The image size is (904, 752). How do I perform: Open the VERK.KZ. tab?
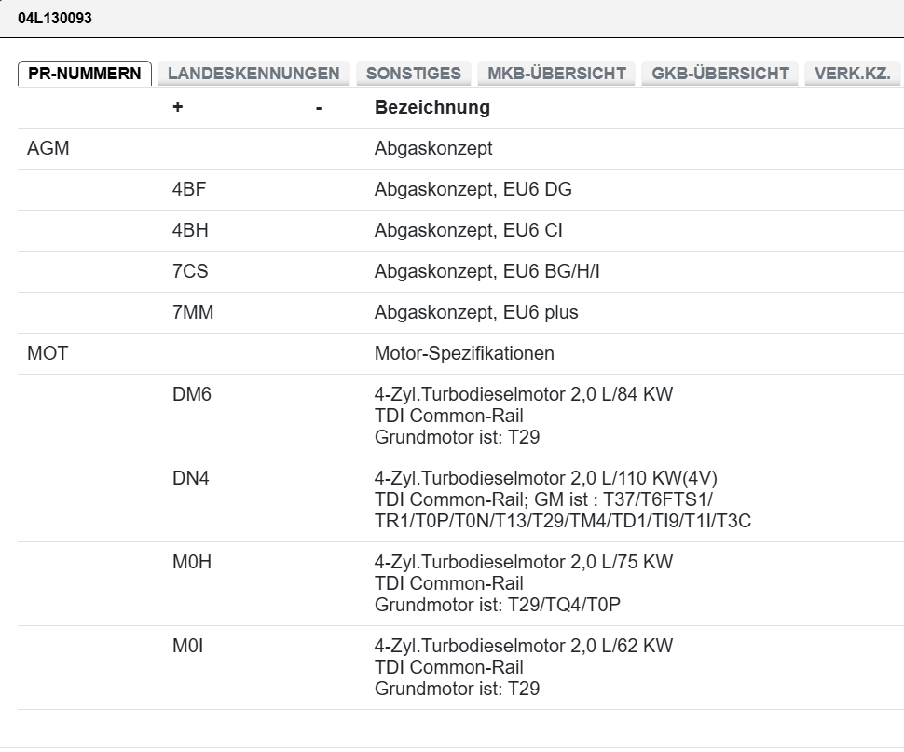pyautogui.click(x=853, y=74)
